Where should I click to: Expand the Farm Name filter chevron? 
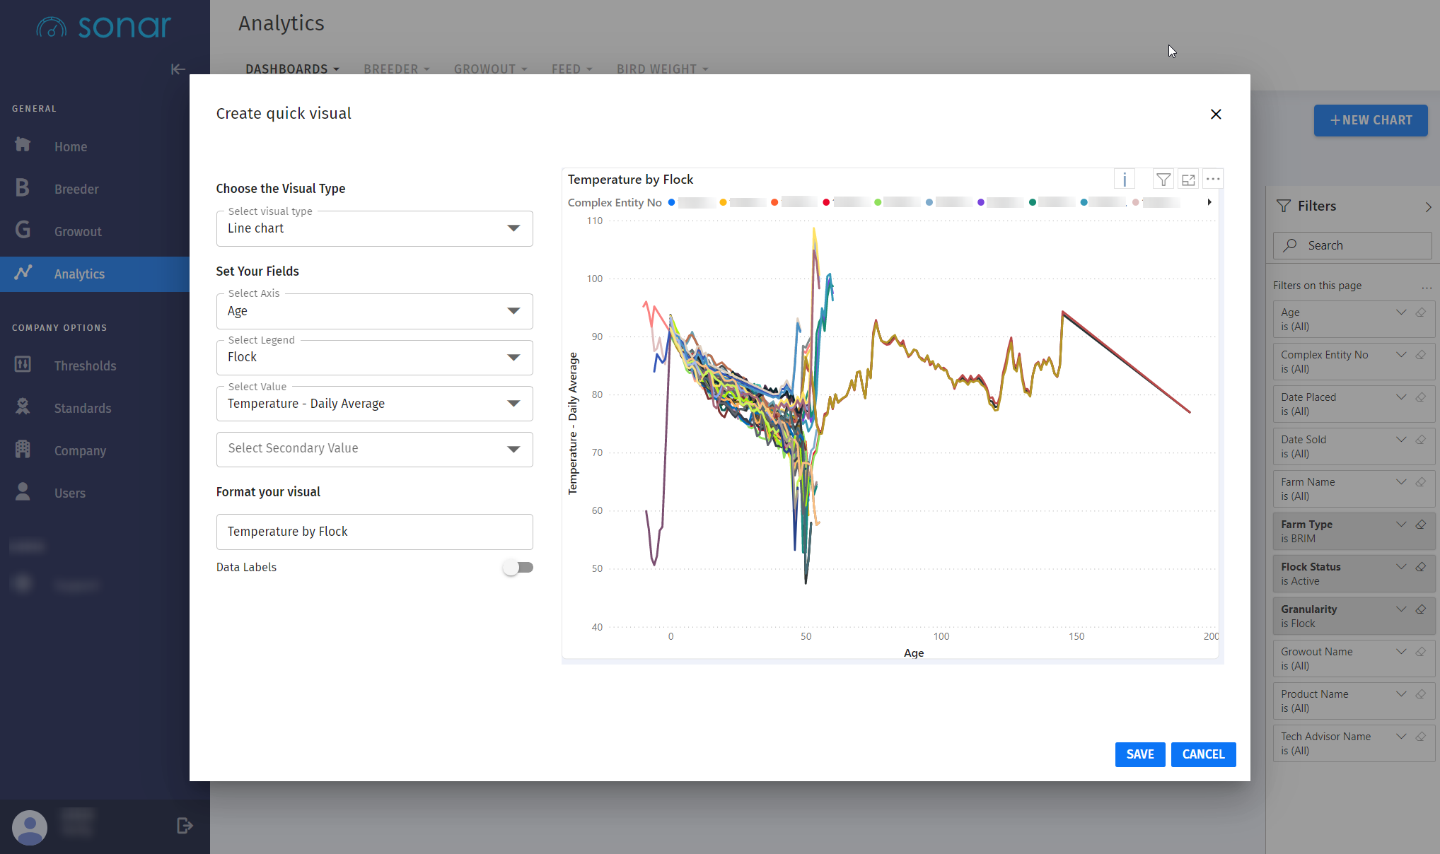(1401, 481)
